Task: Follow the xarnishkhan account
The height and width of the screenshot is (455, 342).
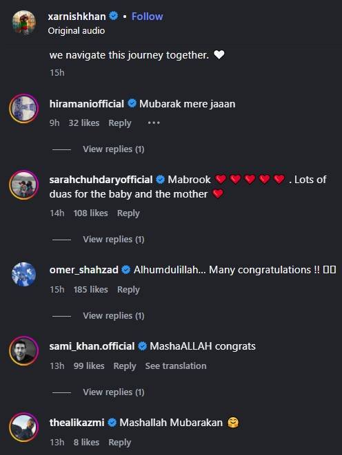Action: (x=147, y=17)
